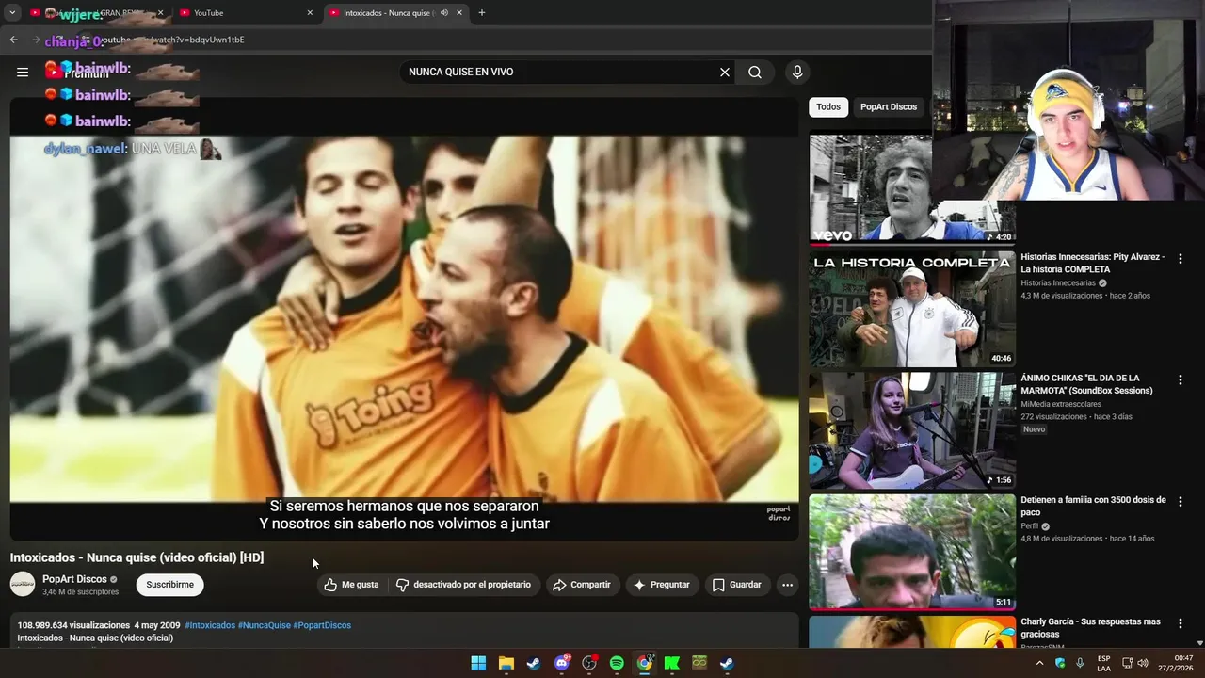Viewport: 1205px width, 678px height.
Task: Start voice search with the microphone
Action: [797, 72]
